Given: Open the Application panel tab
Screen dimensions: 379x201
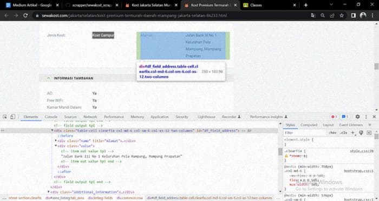Looking at the screenshot, I should [160, 117].
